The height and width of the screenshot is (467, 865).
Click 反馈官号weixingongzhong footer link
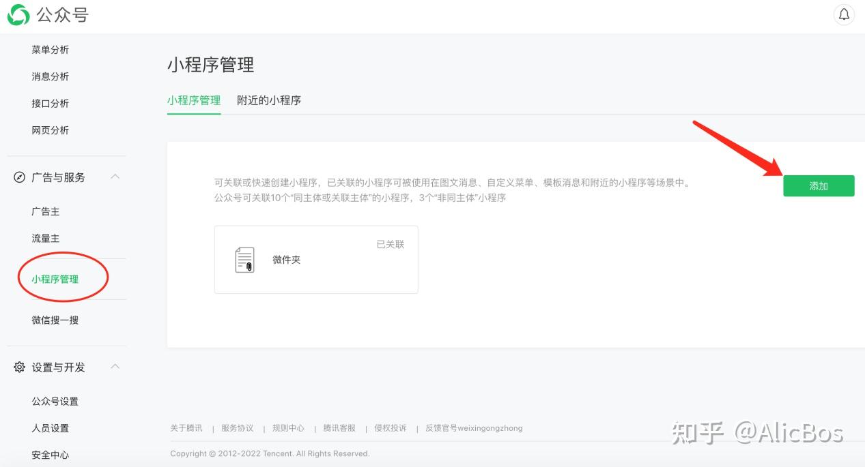click(474, 428)
